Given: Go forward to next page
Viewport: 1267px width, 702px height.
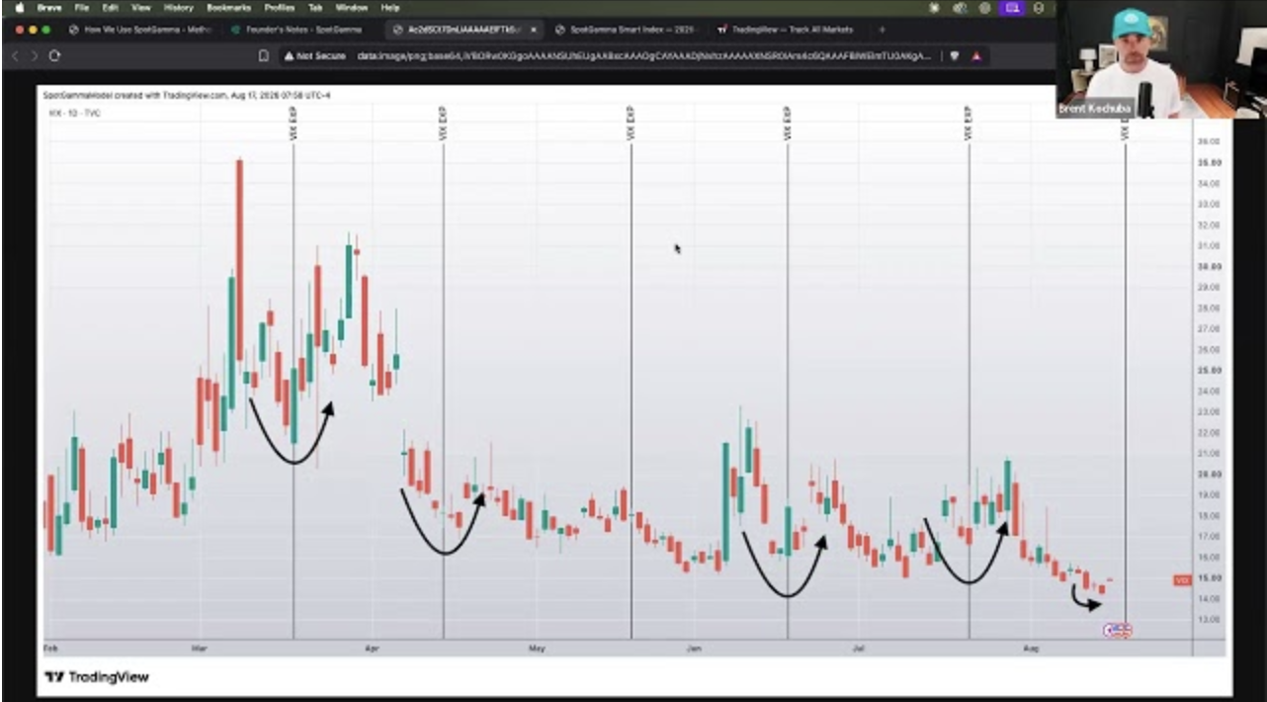Looking at the screenshot, I should coord(36,56).
